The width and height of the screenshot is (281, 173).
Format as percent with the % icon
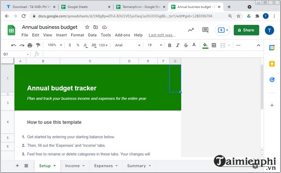coord(78,45)
